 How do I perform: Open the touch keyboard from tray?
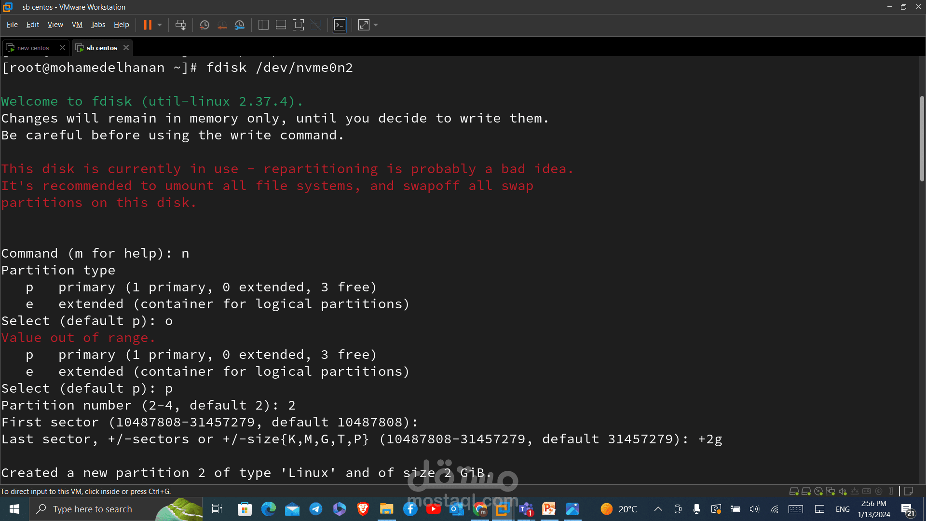796,509
